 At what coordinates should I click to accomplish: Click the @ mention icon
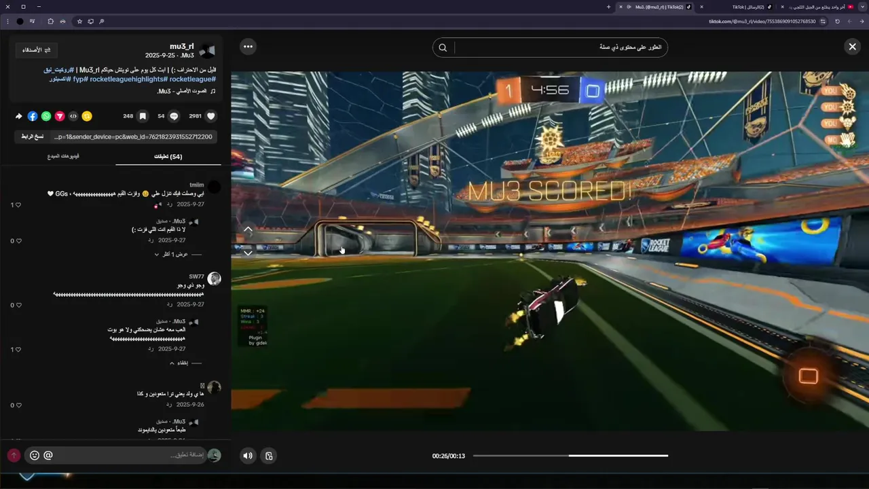click(48, 455)
